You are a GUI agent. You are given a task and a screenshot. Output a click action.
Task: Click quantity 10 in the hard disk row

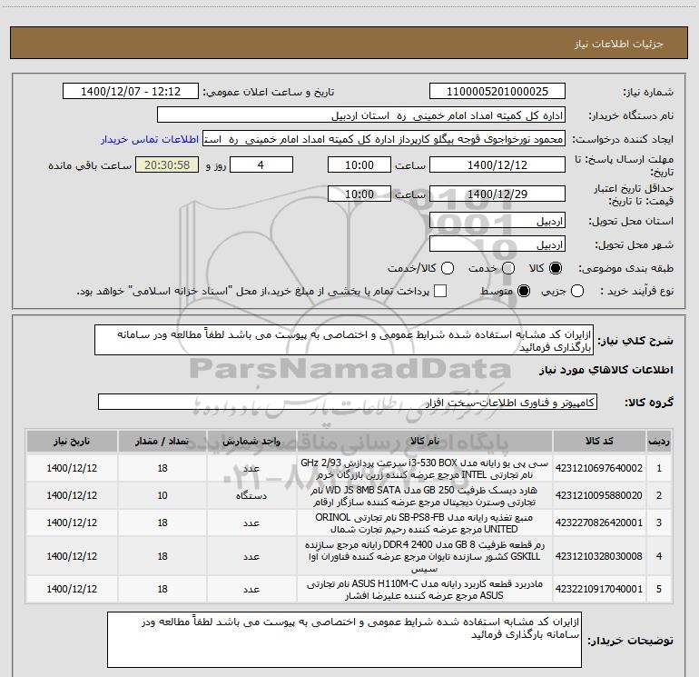point(162,495)
